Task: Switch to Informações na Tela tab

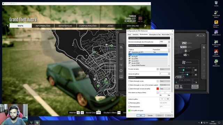Action: 155,34
